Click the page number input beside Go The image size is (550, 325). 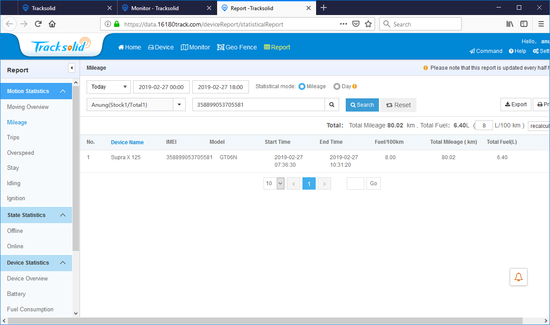[355, 183]
